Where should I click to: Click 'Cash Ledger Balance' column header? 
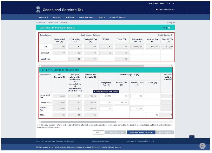point(90,35)
